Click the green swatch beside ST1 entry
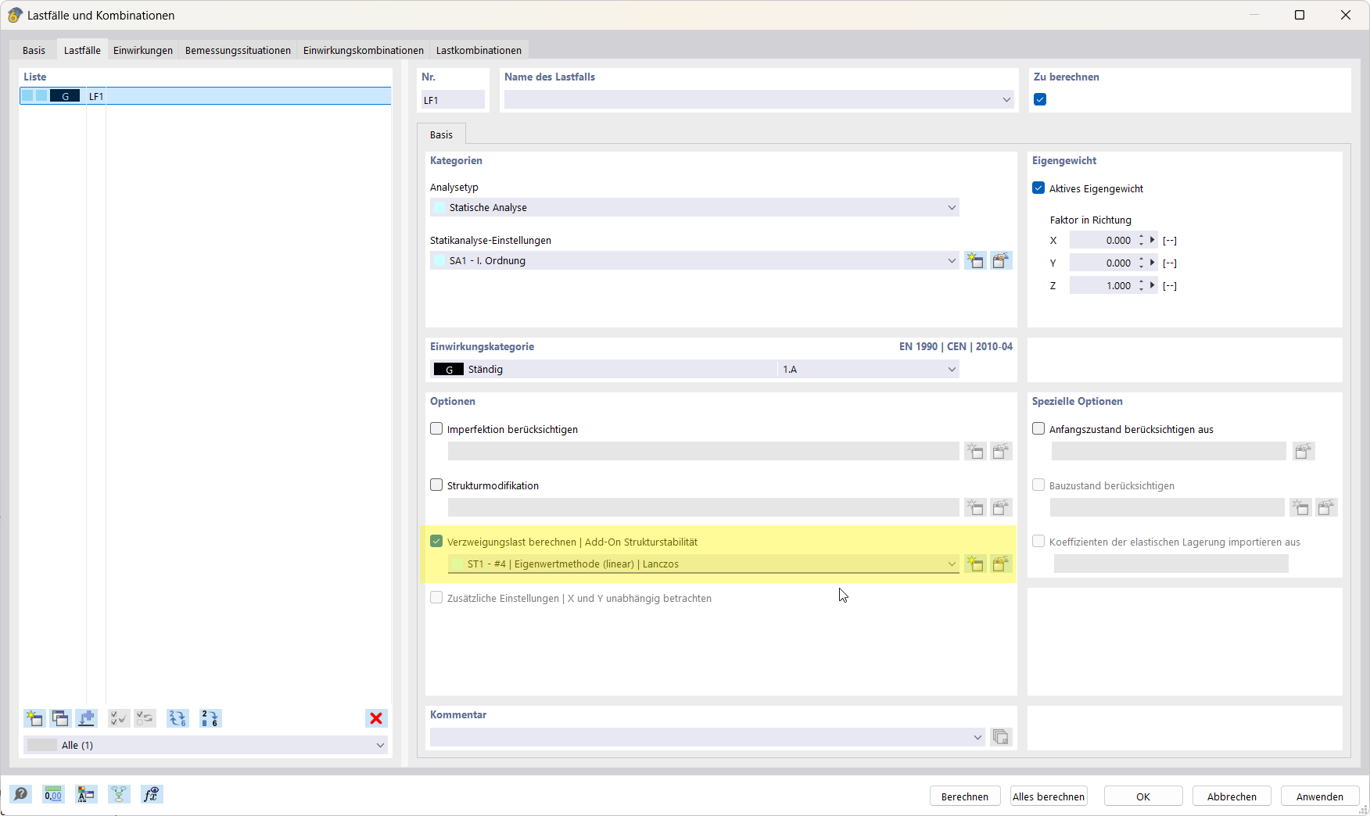Image resolution: width=1370 pixels, height=816 pixels. (x=457, y=564)
